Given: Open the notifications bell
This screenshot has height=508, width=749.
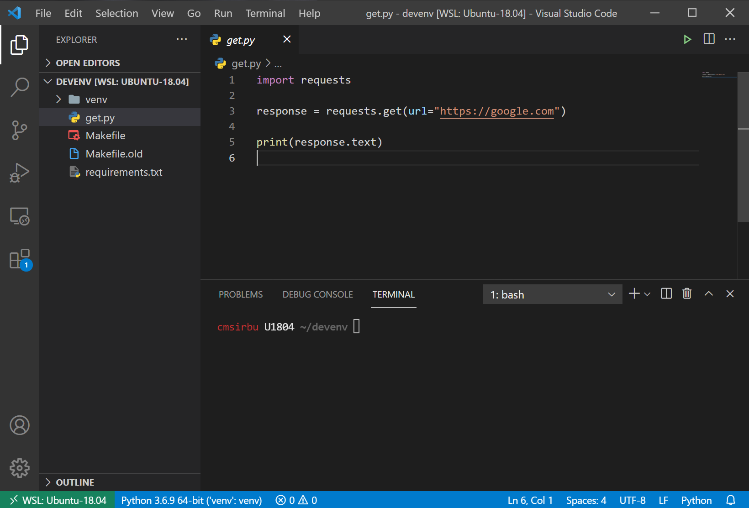Looking at the screenshot, I should click(731, 500).
